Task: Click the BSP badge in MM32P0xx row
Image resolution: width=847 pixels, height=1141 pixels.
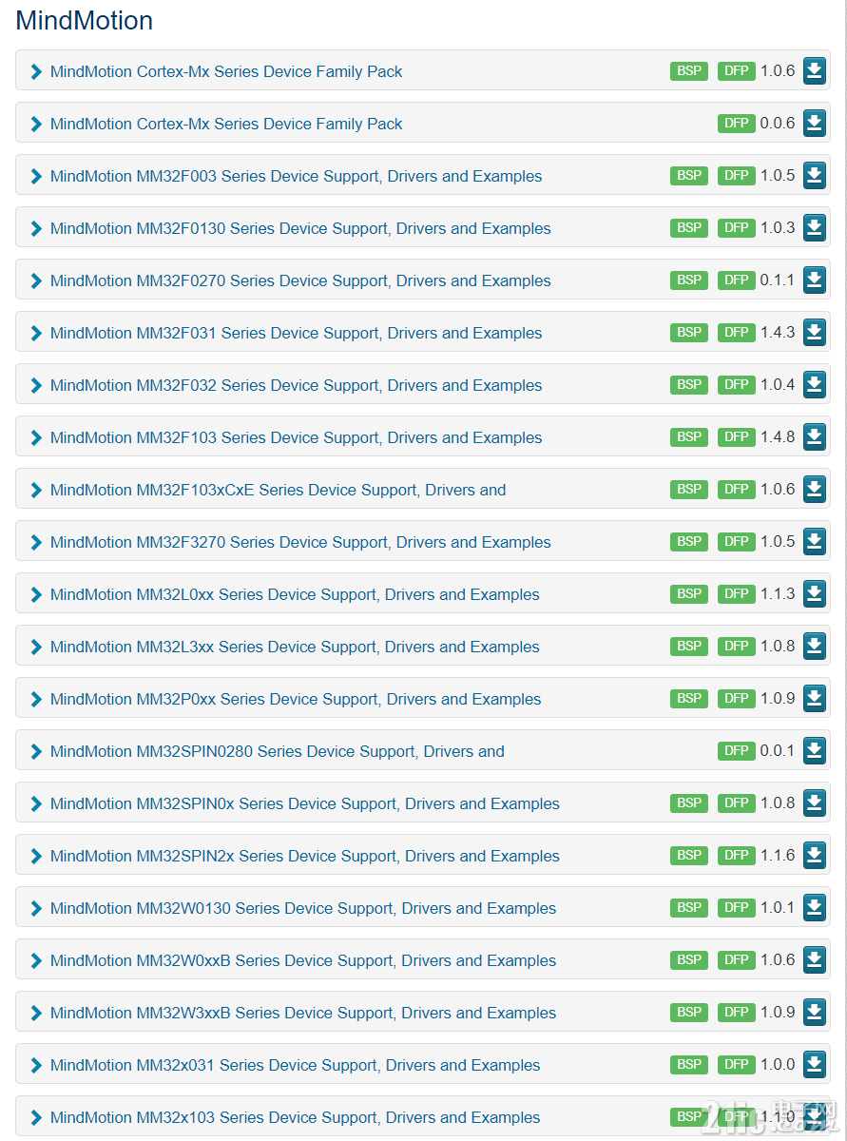Action: pos(689,699)
